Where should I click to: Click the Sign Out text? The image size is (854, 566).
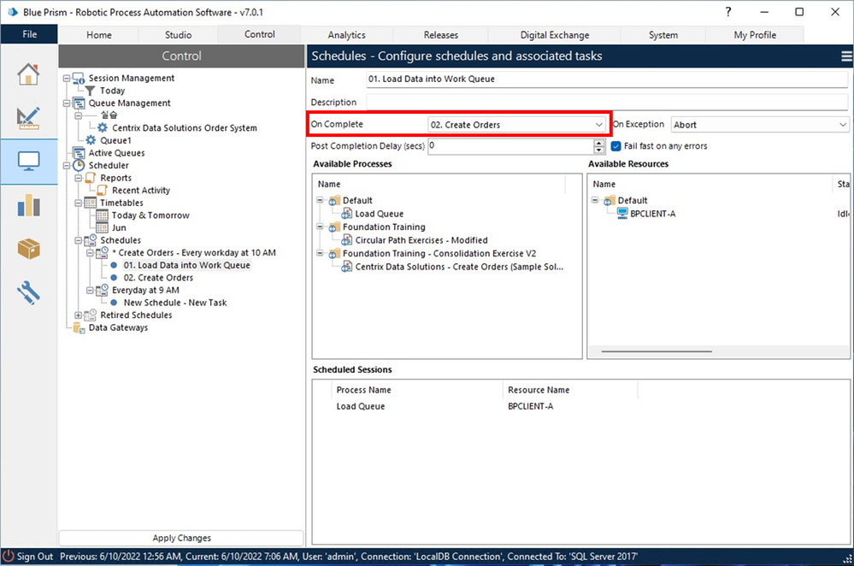[35, 557]
